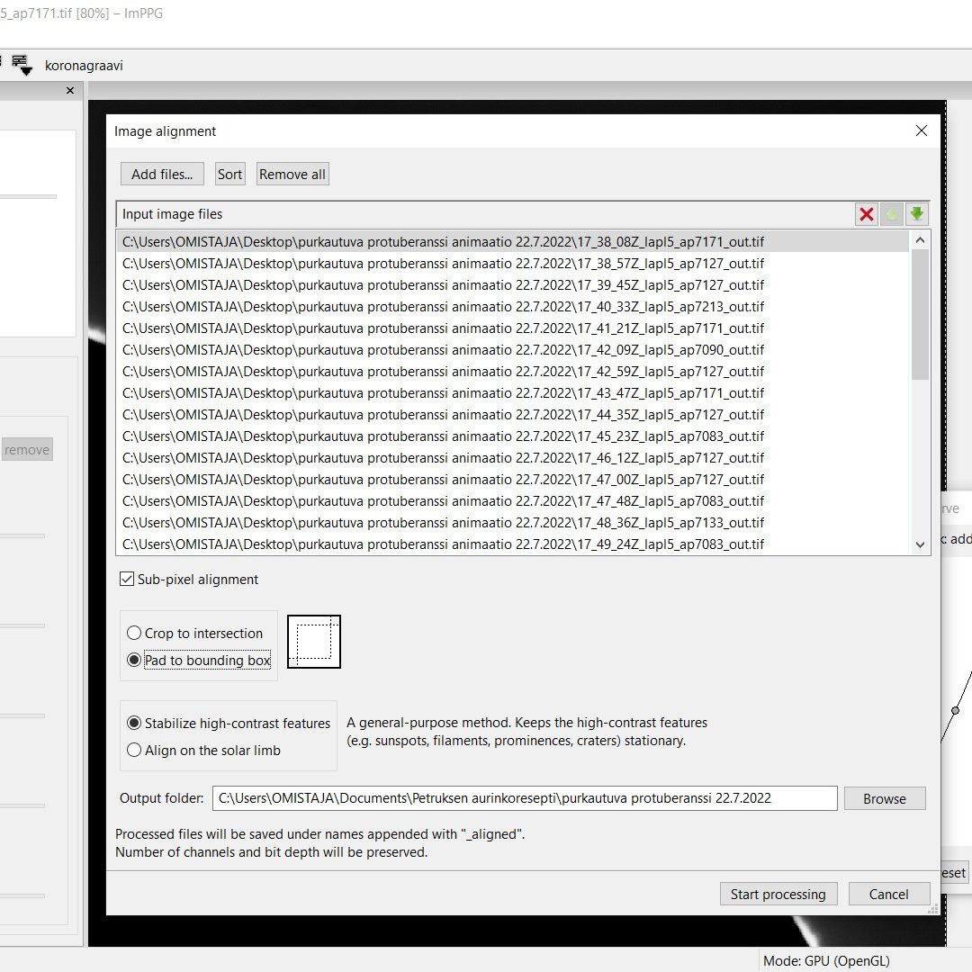Cancel the Image alignment dialog
Viewport: 972px width, 972px height.
(x=888, y=894)
